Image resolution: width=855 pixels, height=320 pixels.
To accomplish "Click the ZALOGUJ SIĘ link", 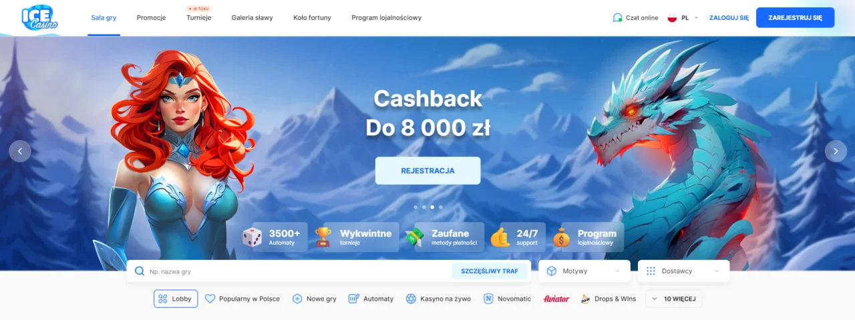I will coord(729,18).
